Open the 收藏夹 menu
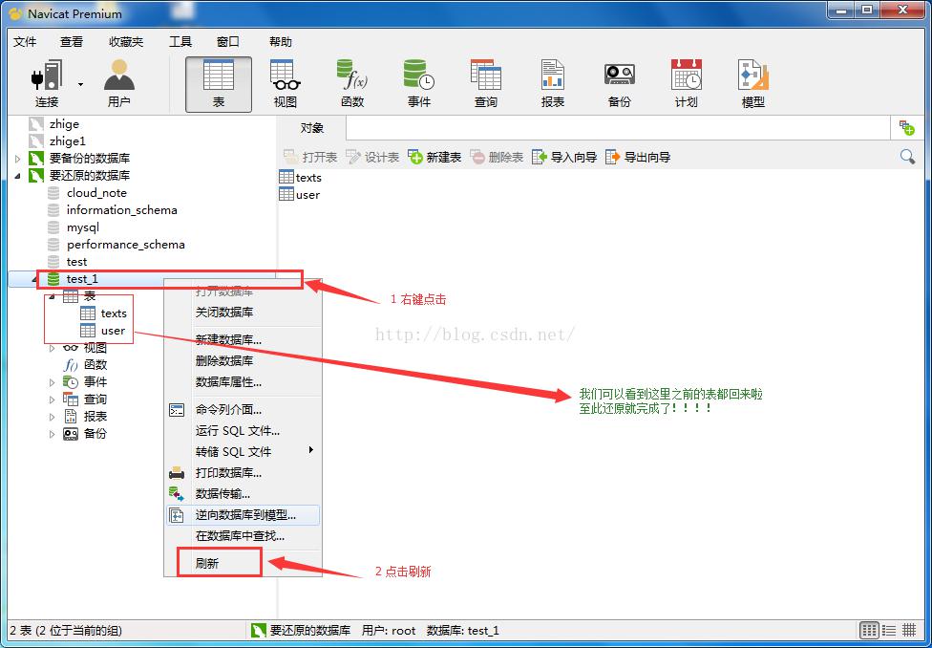 [x=126, y=42]
